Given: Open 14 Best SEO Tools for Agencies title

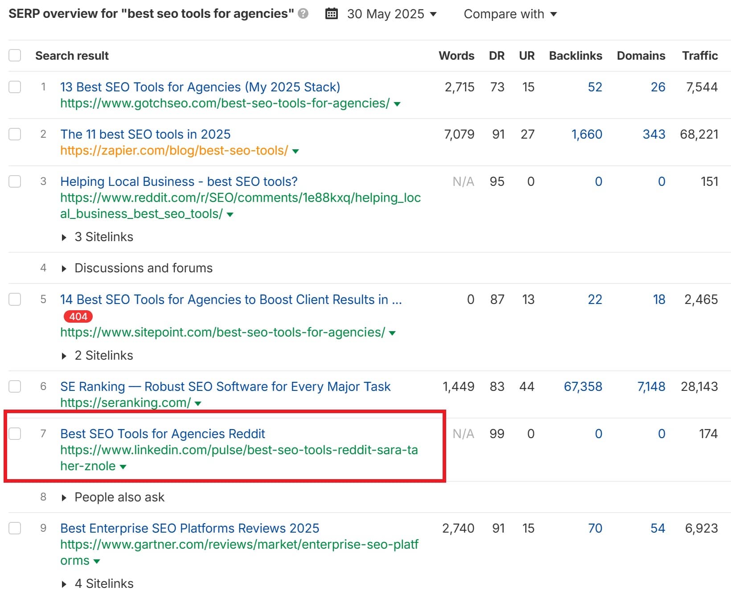Looking at the screenshot, I should pos(231,299).
